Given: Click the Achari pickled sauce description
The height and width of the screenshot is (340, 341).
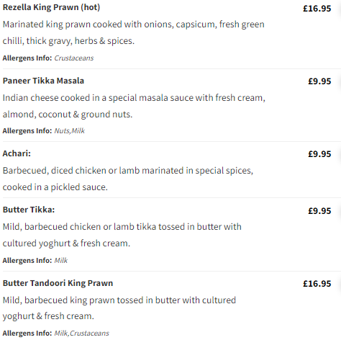Looking at the screenshot, I should pos(128,179).
